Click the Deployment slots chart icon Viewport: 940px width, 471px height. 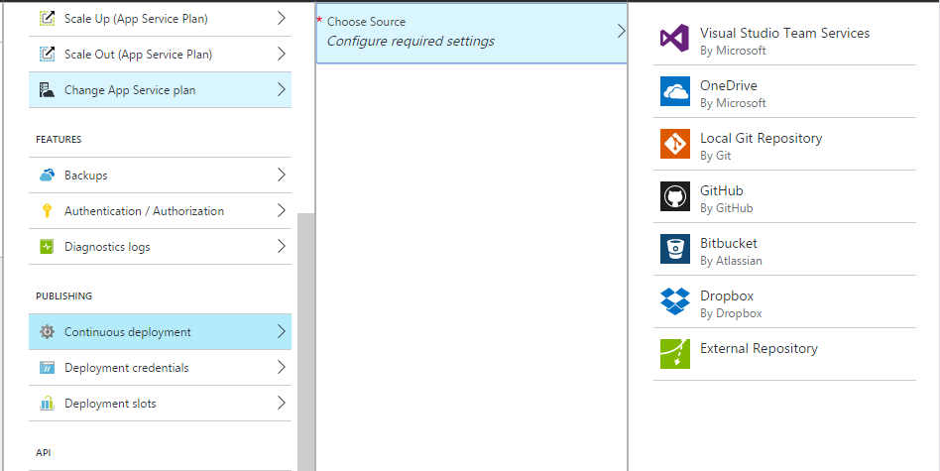pyautogui.click(x=47, y=404)
